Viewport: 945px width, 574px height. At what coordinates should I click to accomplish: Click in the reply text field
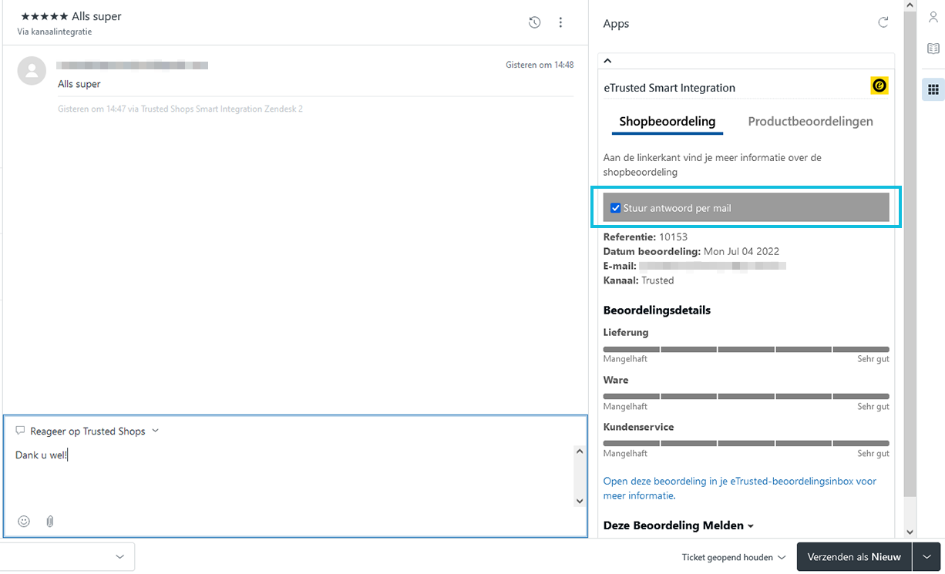click(293, 475)
